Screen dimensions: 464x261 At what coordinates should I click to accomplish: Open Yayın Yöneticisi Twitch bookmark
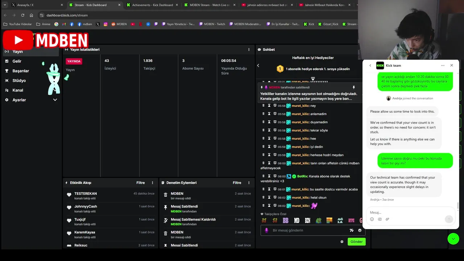(x=178, y=24)
